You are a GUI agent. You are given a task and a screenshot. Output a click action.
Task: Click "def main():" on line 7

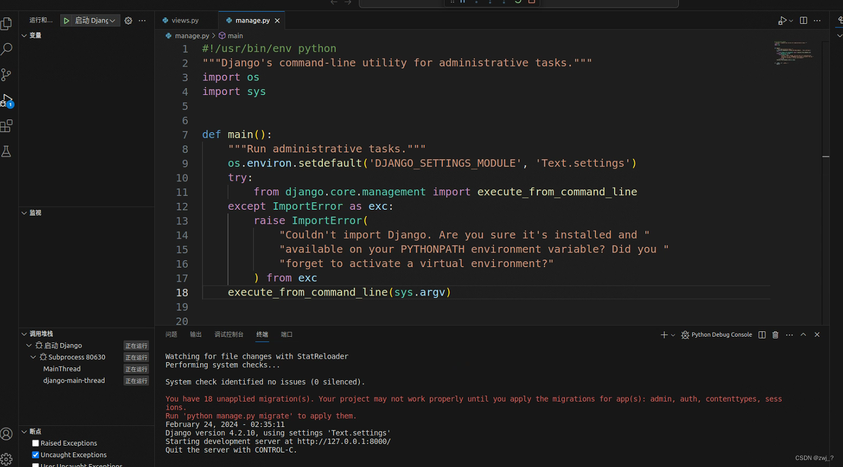click(x=237, y=134)
